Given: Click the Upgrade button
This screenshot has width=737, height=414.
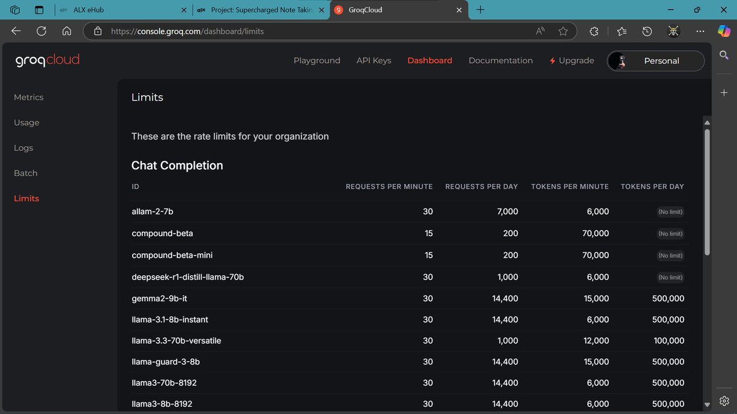Looking at the screenshot, I should click(x=572, y=61).
